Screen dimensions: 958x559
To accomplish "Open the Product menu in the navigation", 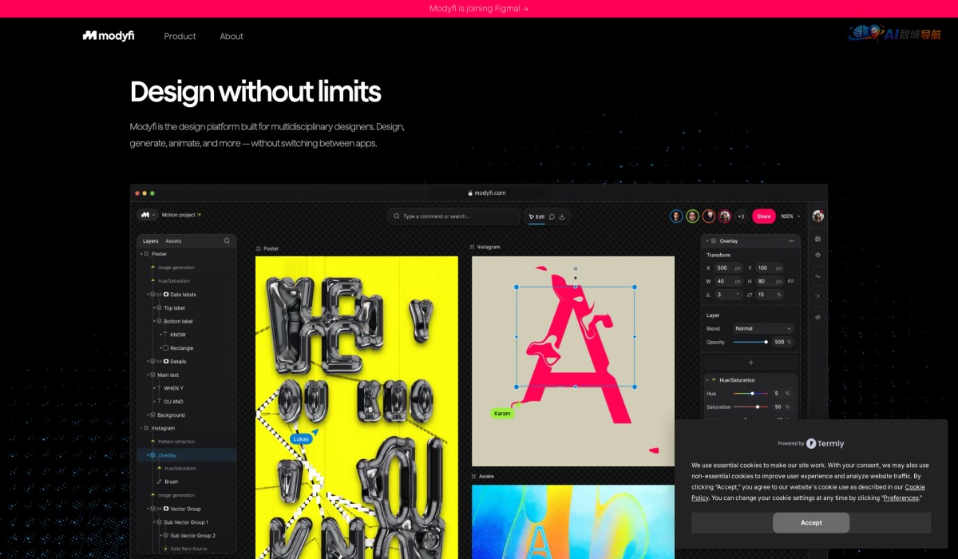I will tap(180, 36).
